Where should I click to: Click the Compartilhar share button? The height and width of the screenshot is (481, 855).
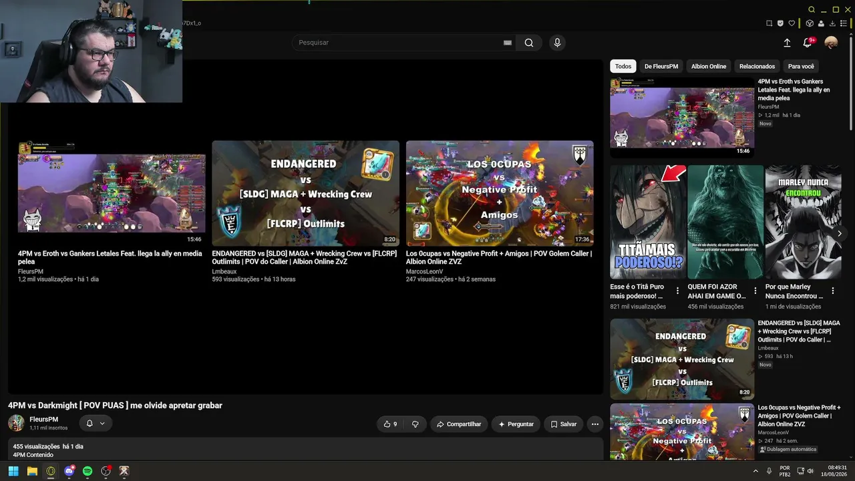[459, 424]
